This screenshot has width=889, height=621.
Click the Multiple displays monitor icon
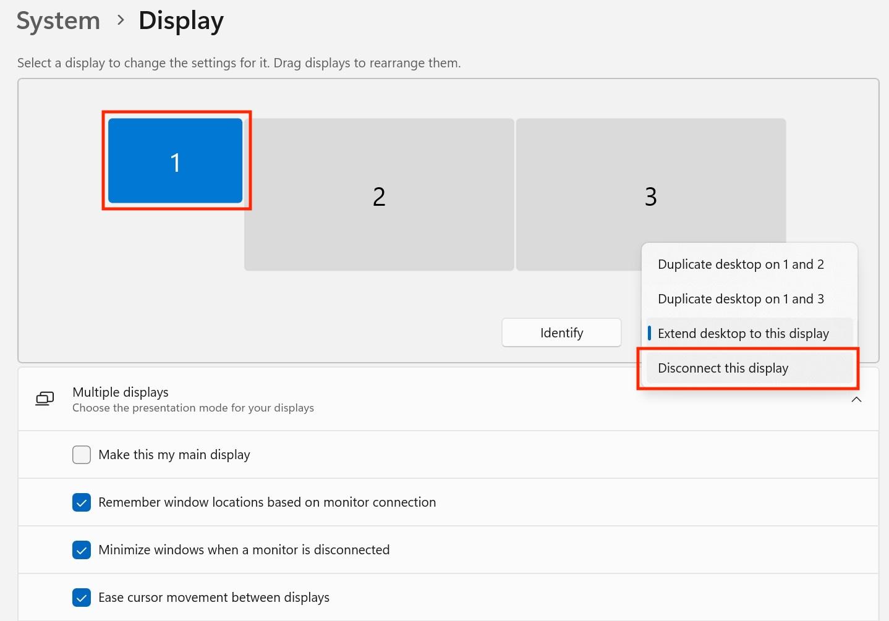click(x=45, y=399)
